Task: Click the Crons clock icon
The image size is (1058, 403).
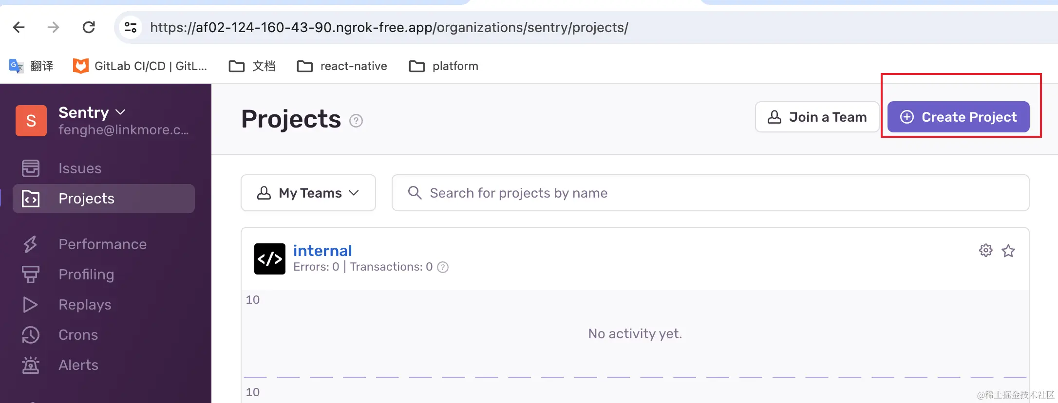Action: (31, 335)
